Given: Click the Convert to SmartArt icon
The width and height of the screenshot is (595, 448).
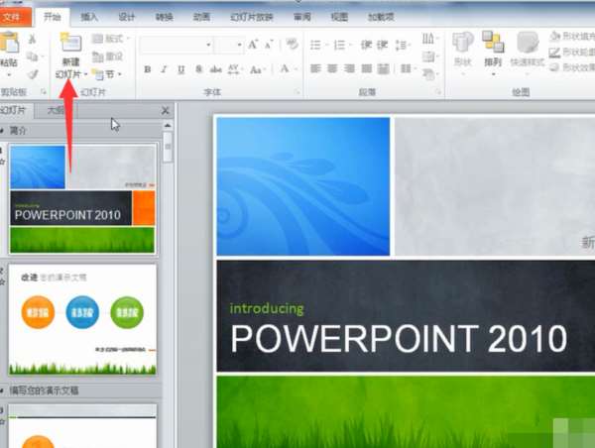Looking at the screenshot, I should pos(428,74).
